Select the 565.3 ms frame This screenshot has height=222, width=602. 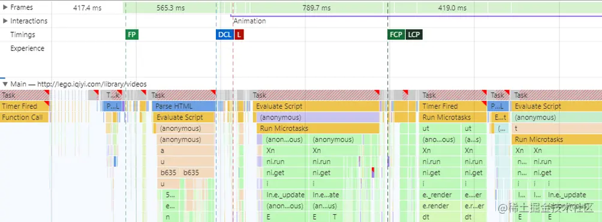point(170,8)
